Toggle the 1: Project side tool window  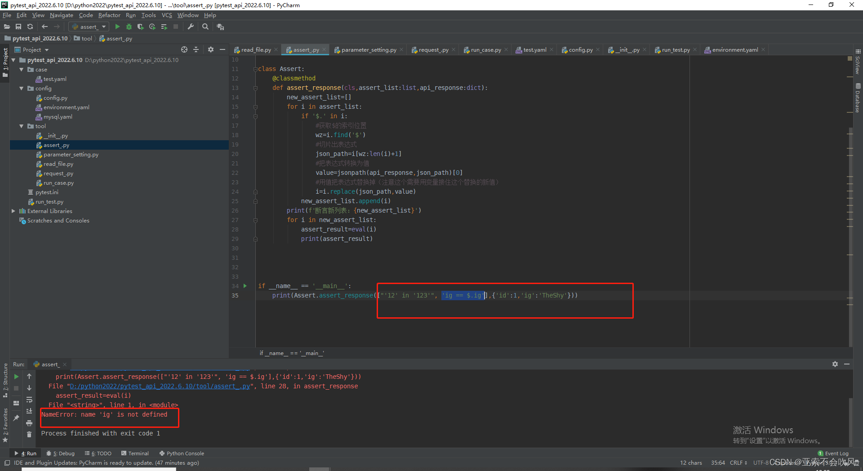(x=5, y=62)
